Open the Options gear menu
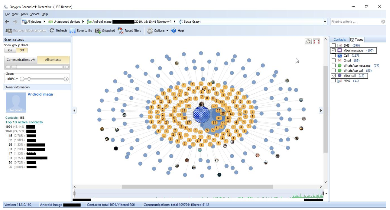 pos(158,31)
